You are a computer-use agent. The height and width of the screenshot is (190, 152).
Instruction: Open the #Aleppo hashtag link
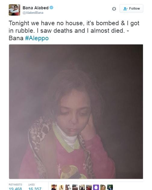point(37,38)
